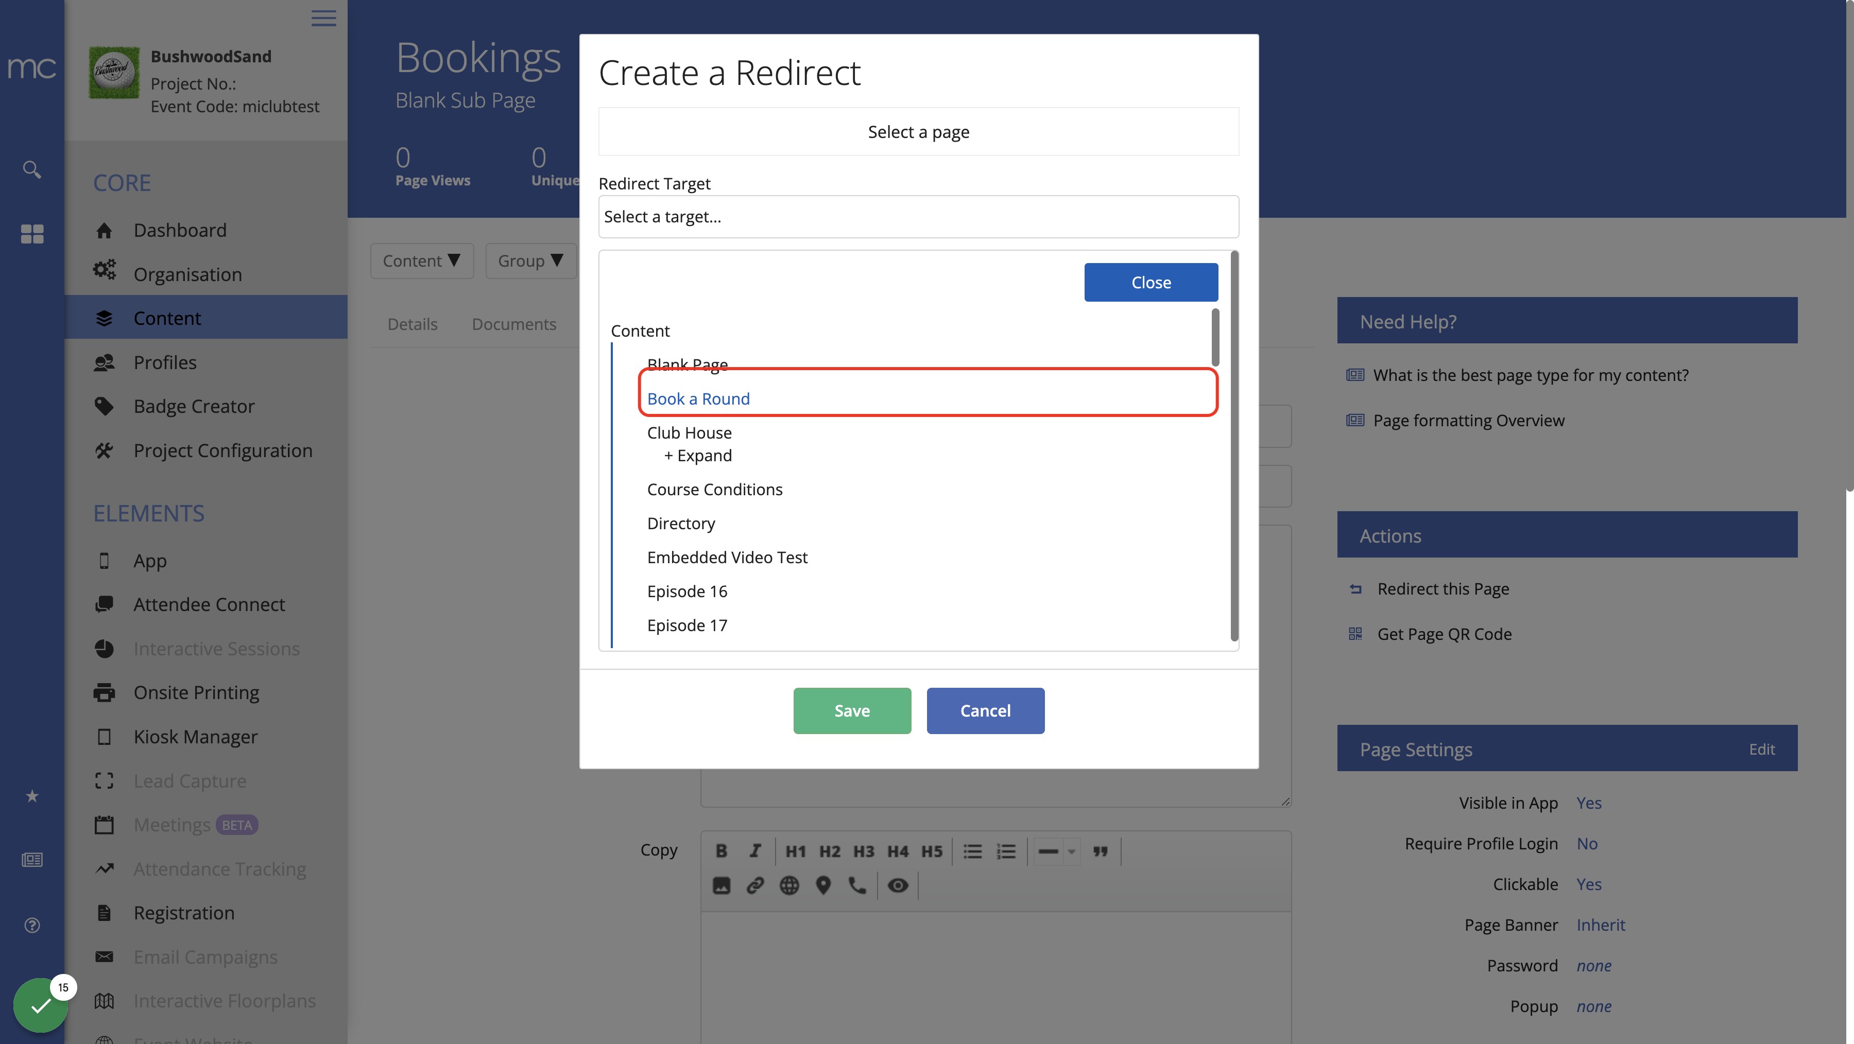Click Get Page QR Code action

(1445, 634)
